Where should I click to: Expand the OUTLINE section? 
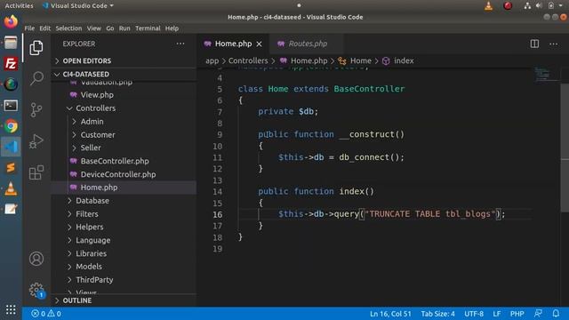coord(124,300)
